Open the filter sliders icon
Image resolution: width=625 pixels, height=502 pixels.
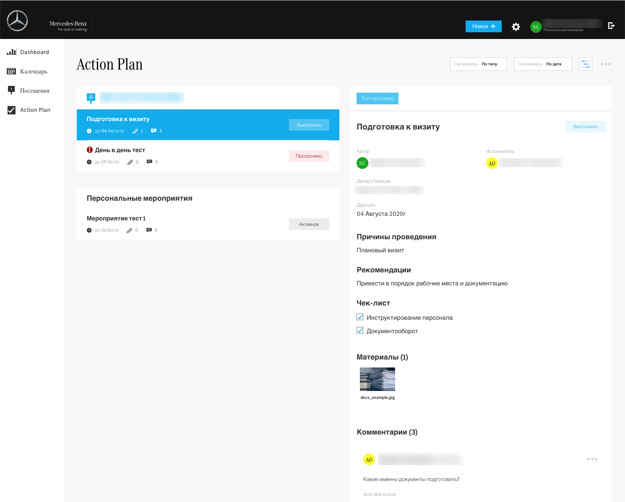(586, 64)
